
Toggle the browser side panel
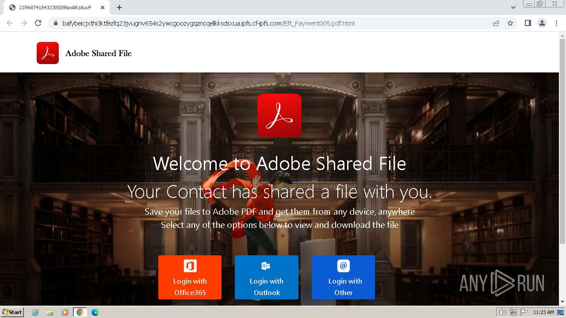click(x=528, y=23)
